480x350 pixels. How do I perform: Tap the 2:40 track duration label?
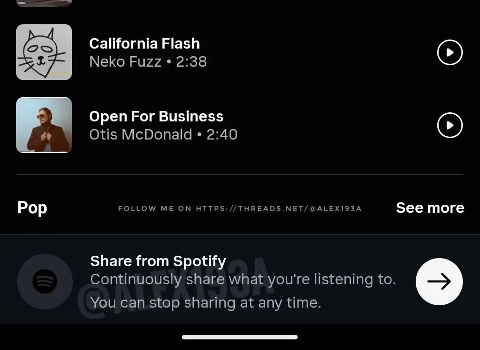click(x=222, y=134)
